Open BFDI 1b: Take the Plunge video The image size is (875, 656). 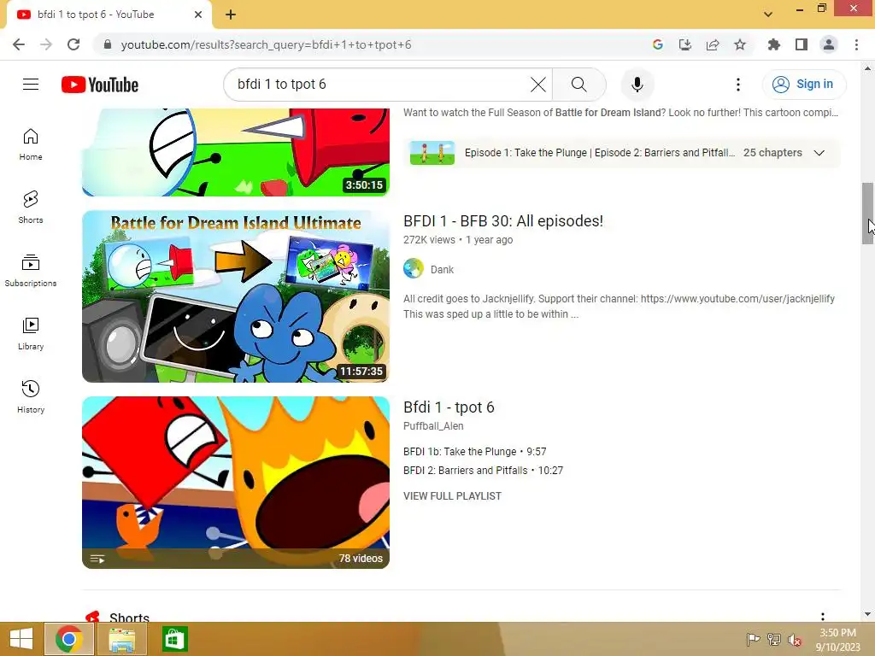pos(475,451)
